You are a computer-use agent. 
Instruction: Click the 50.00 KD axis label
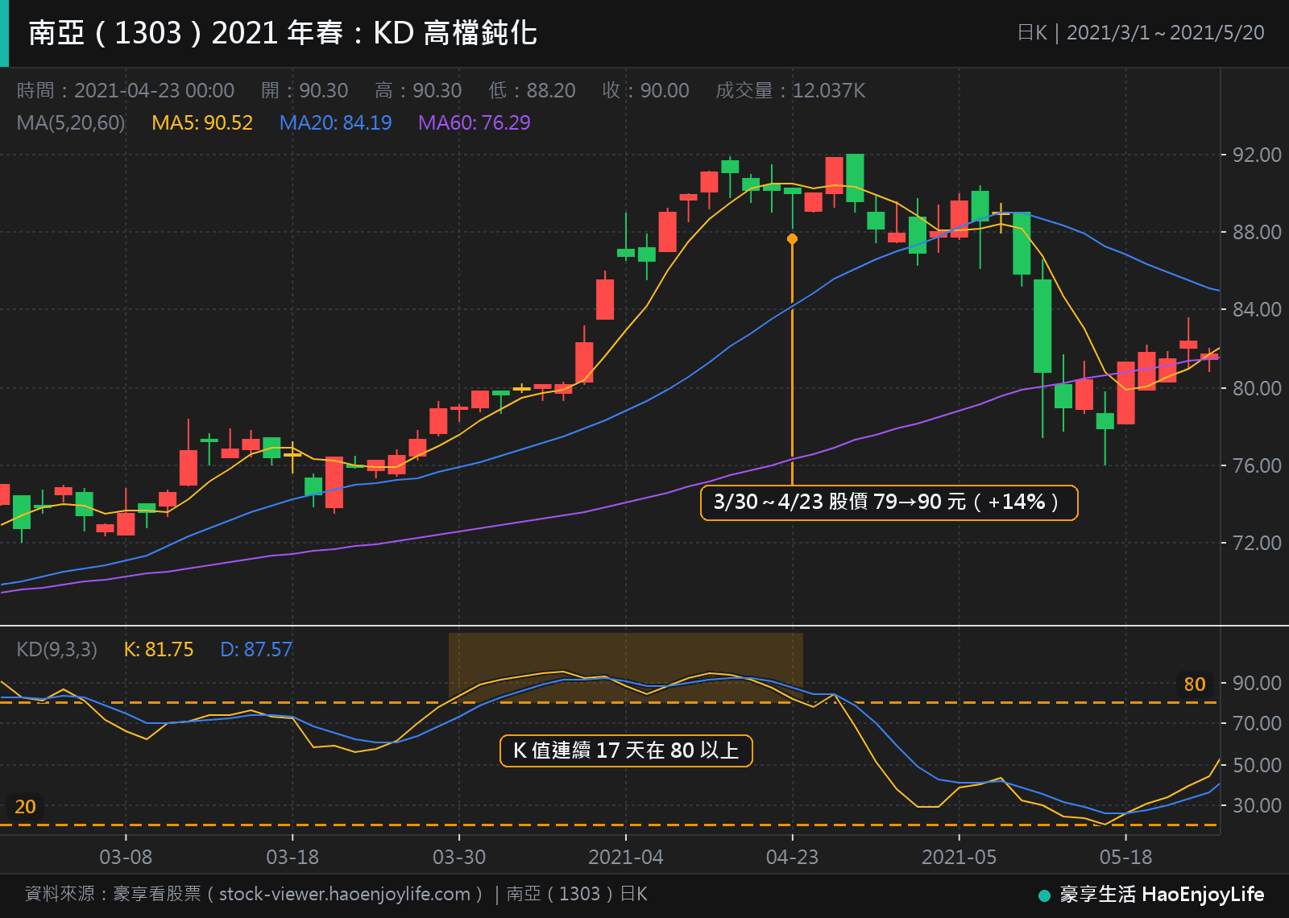pyautogui.click(x=1257, y=765)
